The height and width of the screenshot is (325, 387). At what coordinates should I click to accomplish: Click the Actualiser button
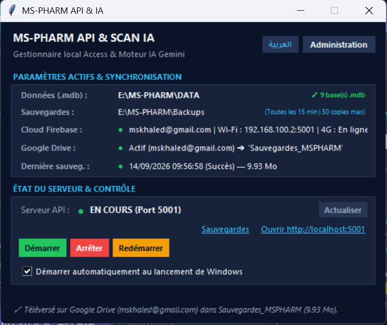click(343, 210)
